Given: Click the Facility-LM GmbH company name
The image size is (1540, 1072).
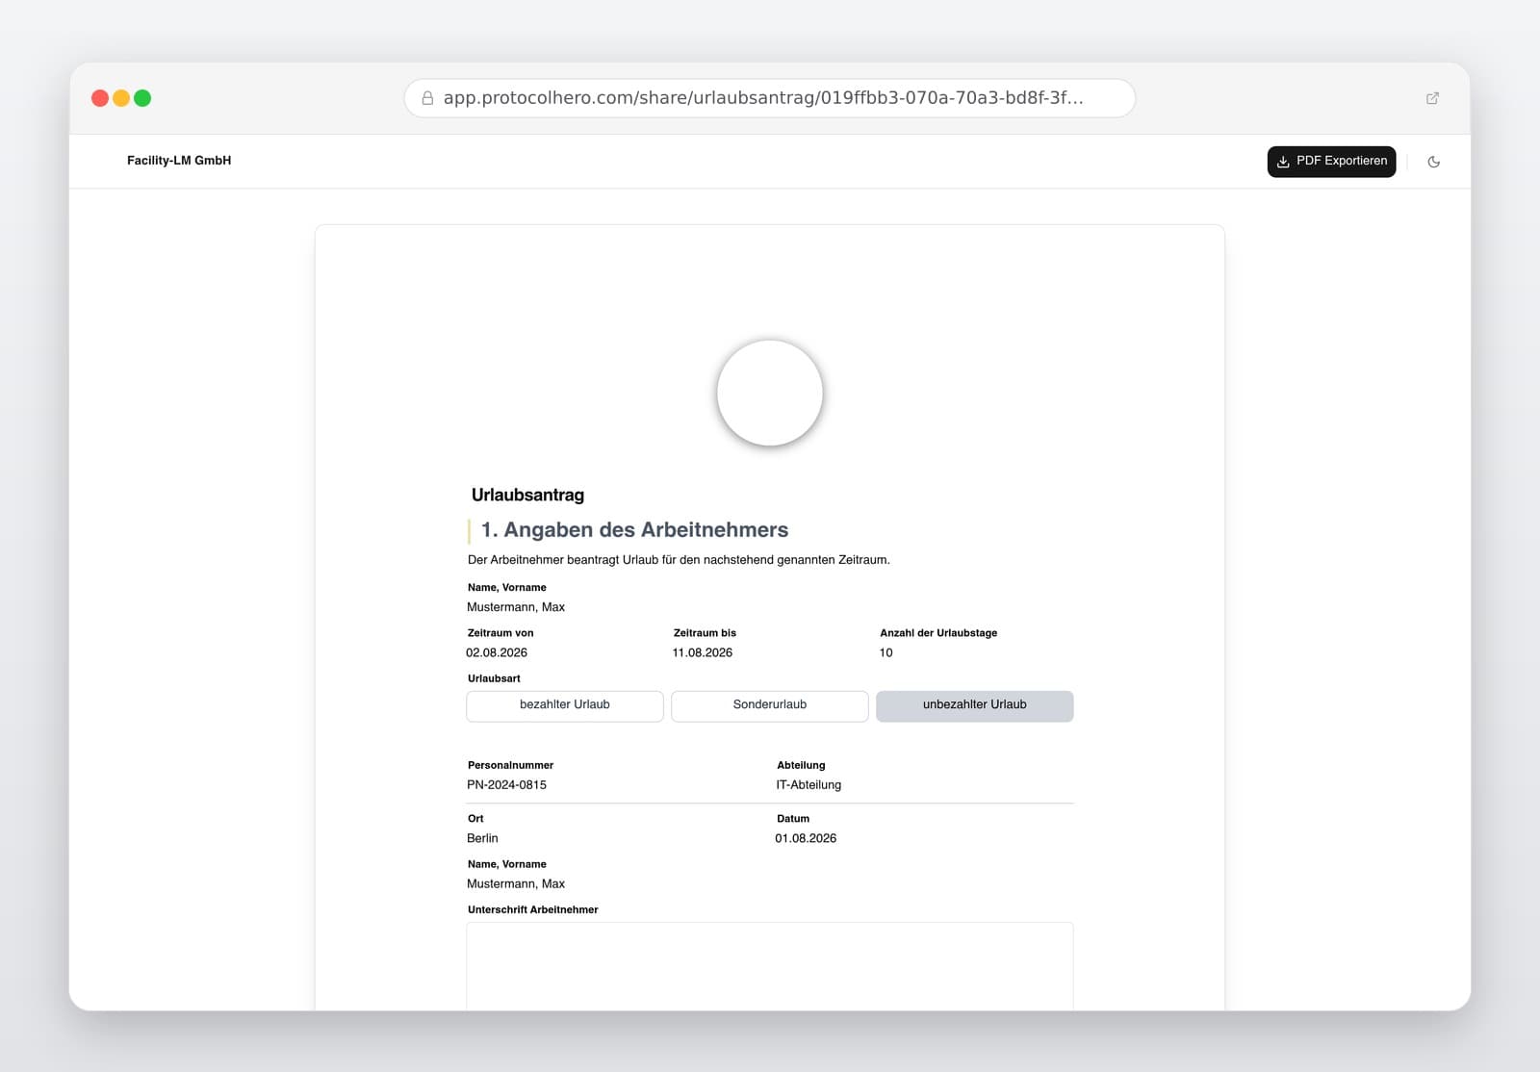Looking at the screenshot, I should pos(179,161).
